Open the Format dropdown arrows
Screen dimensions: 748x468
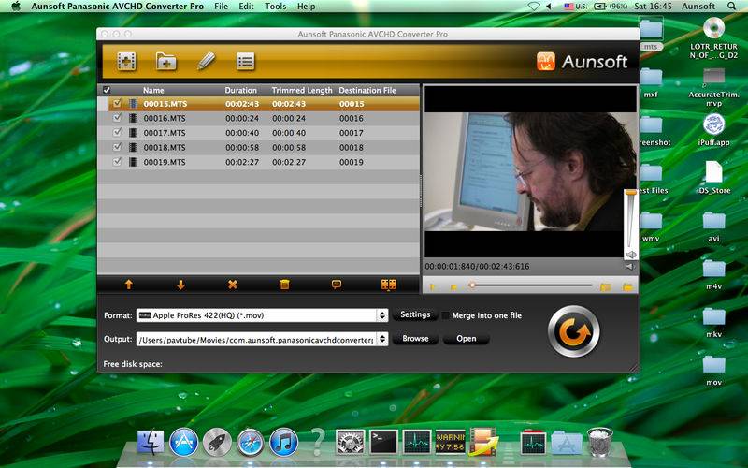(x=382, y=315)
